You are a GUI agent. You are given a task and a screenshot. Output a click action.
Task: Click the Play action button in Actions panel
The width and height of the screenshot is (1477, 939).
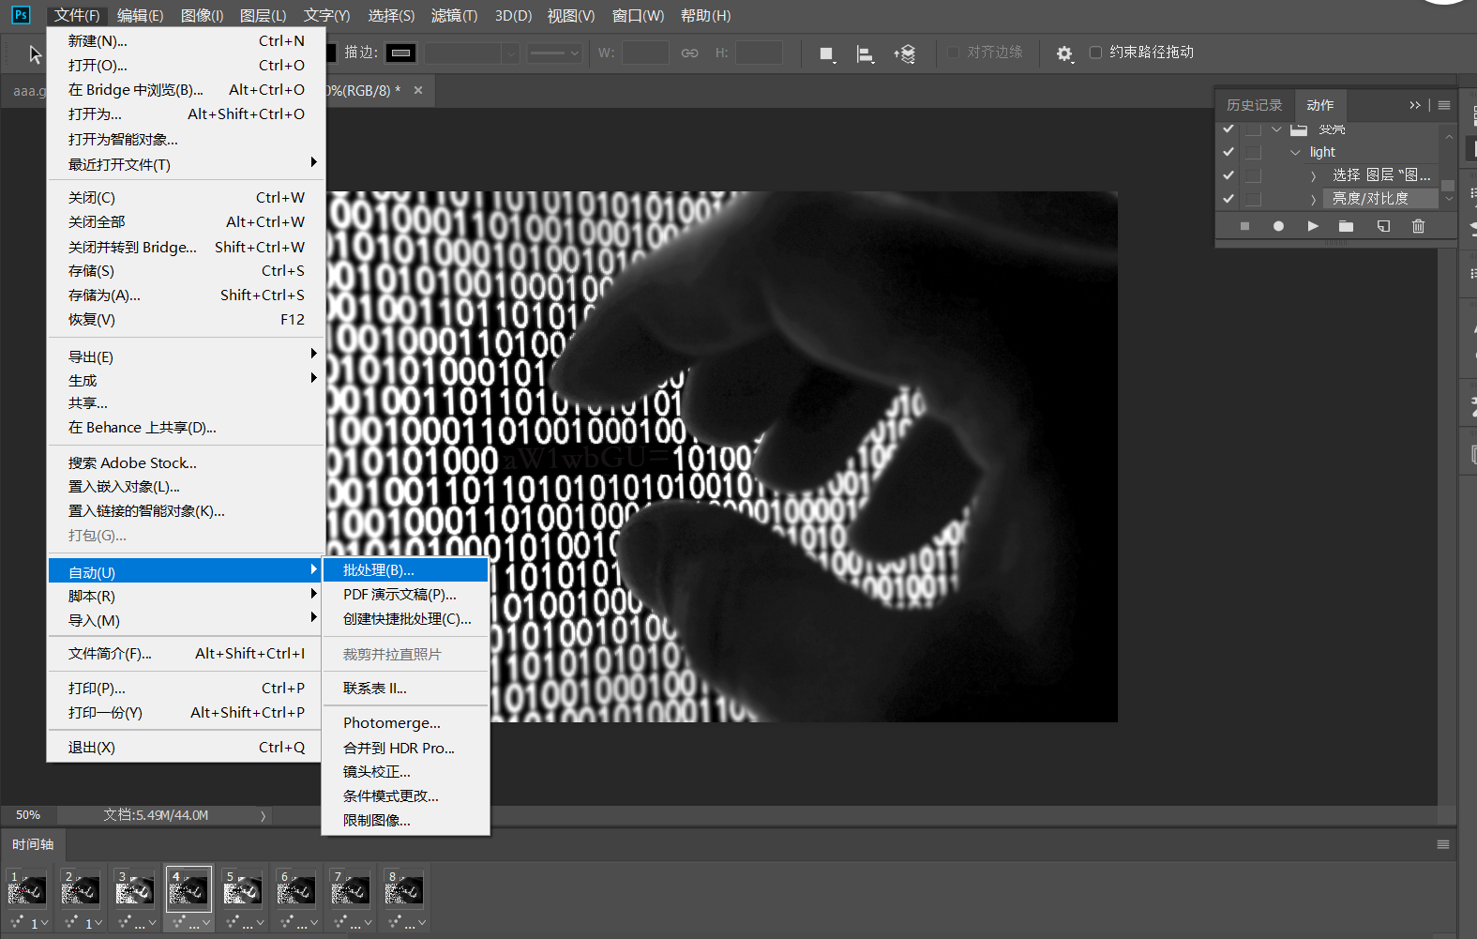coord(1312,226)
